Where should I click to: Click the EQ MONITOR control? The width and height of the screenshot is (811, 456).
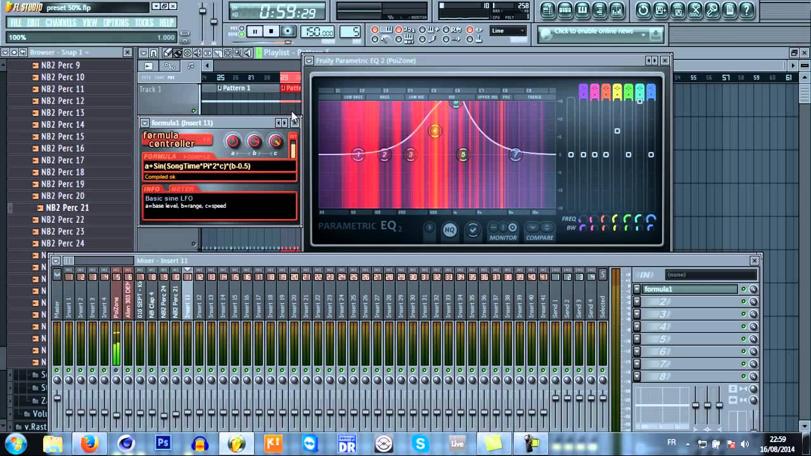504,231
